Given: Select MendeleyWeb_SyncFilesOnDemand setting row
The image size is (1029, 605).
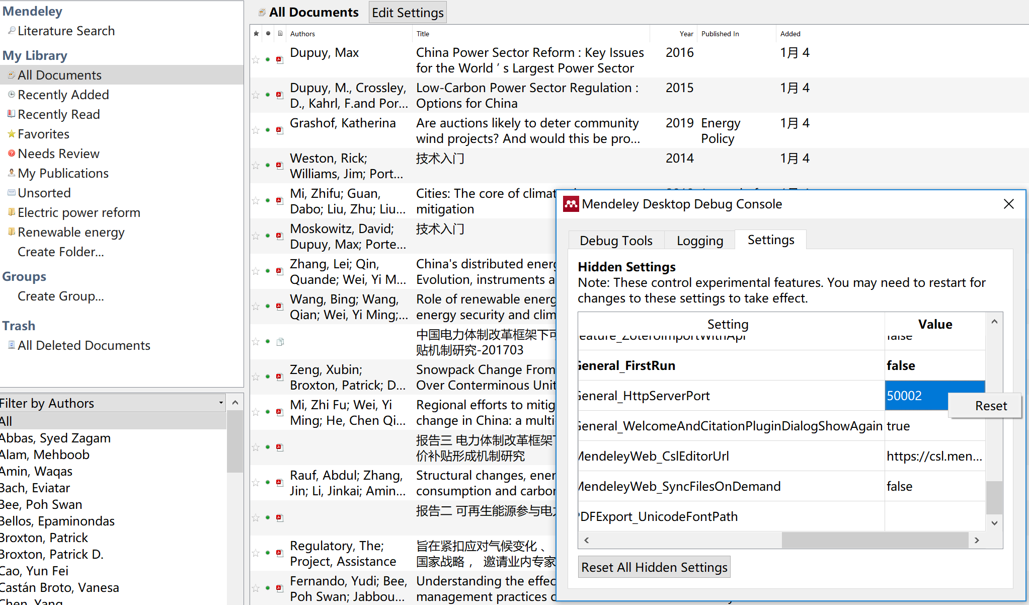Looking at the screenshot, I should (x=781, y=486).
